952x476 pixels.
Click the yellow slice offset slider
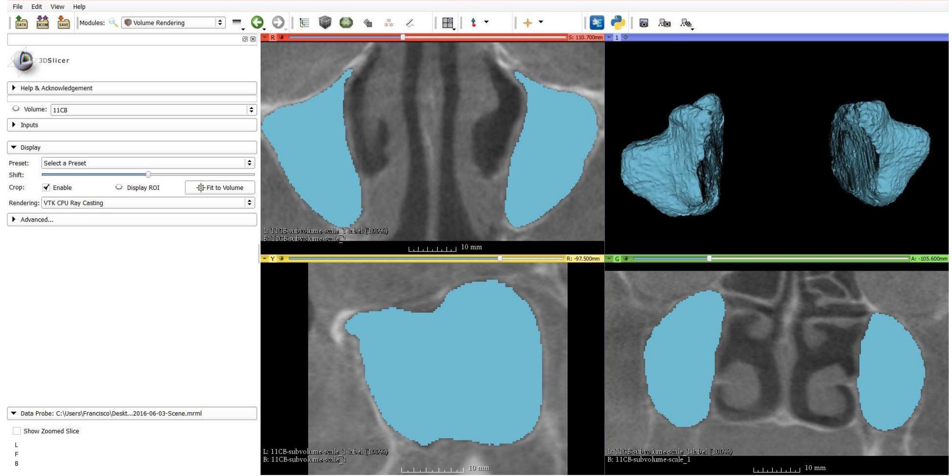coord(426,258)
